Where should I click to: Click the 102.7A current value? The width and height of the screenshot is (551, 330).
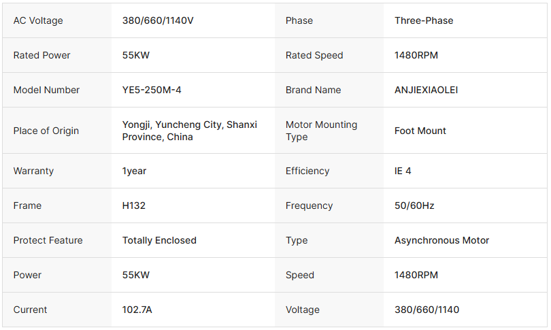pyautogui.click(x=137, y=310)
